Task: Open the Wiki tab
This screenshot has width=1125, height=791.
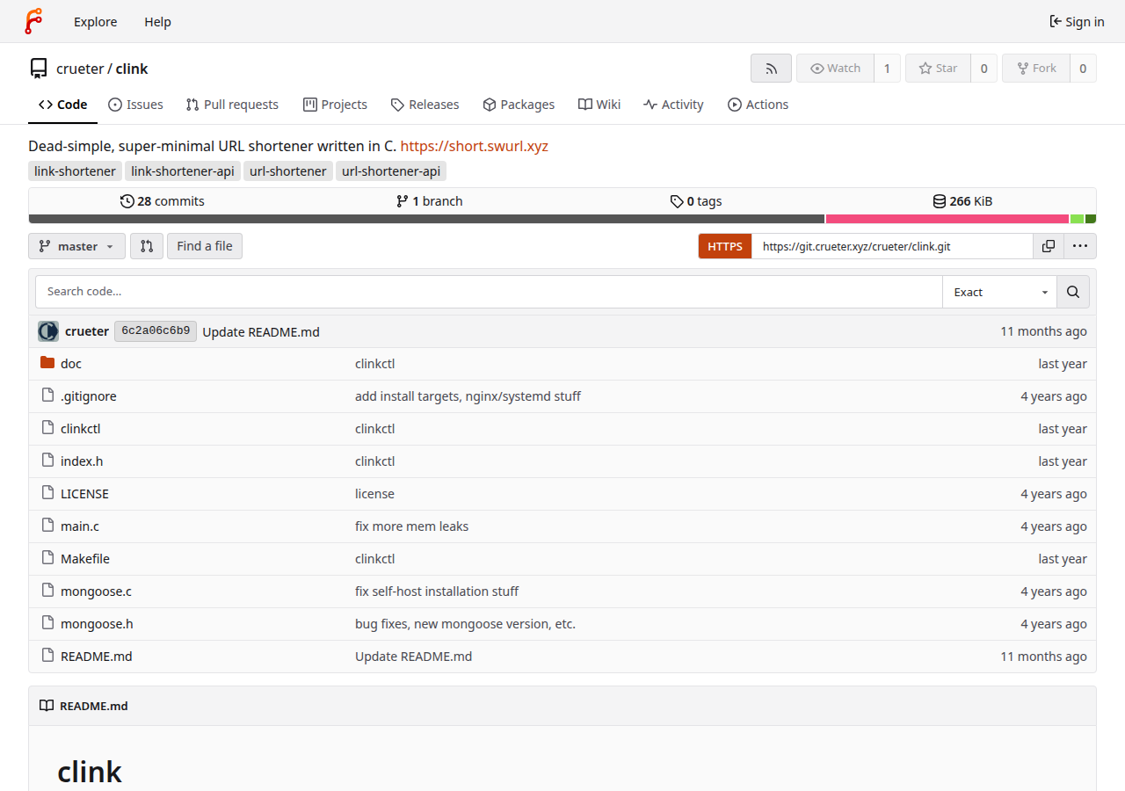Action: 599,105
